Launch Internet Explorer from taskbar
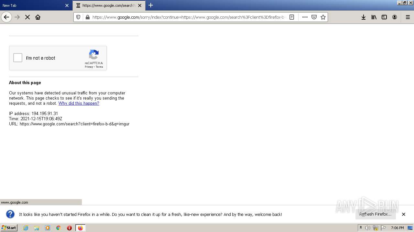This screenshot has width=414, height=232. pos(26,228)
